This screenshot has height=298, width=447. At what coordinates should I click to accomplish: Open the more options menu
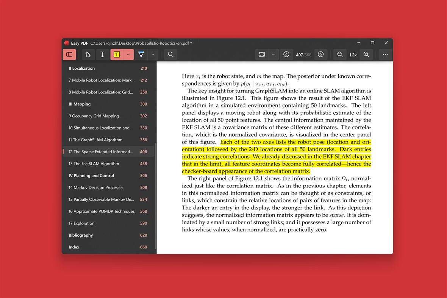[385, 54]
